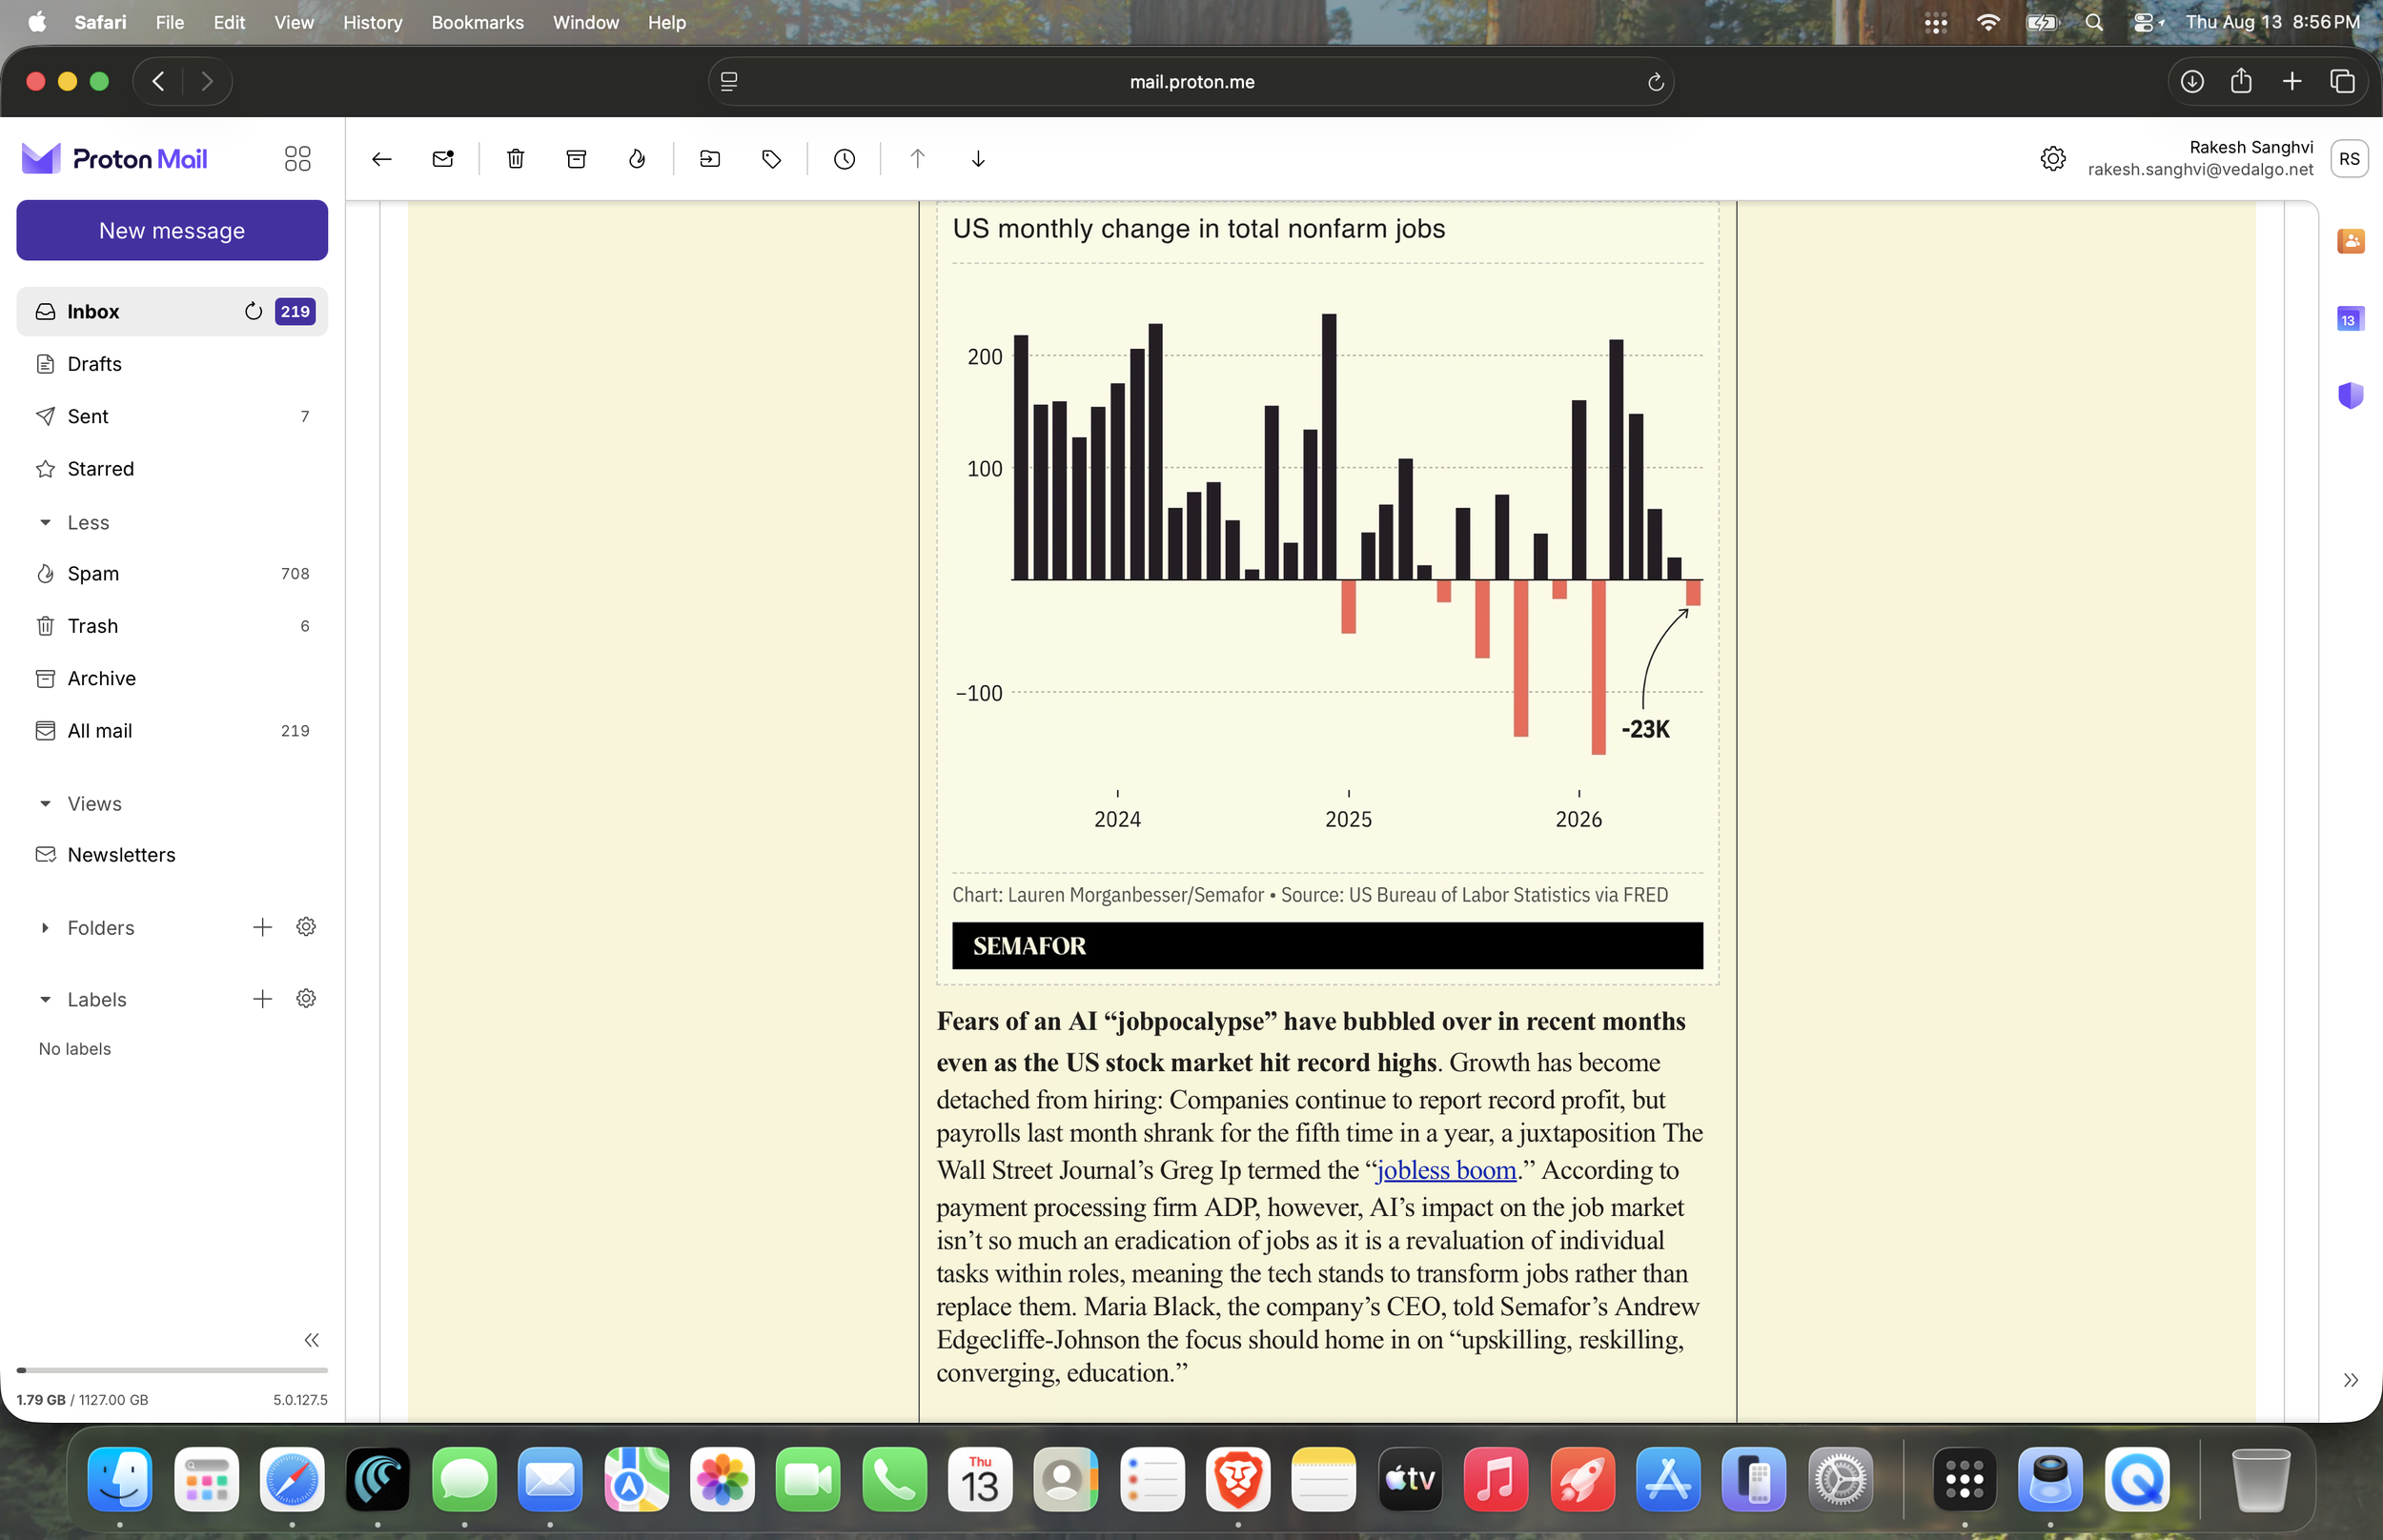Show Safari tab overview

(2342, 82)
